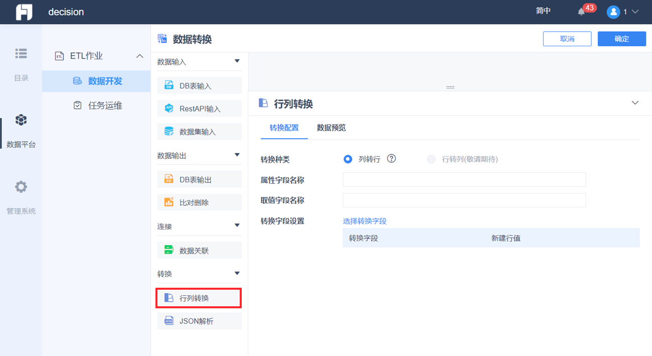This screenshot has width=652, height=356.
Task: Collapse the 转换 section arrow
Action: (237, 273)
